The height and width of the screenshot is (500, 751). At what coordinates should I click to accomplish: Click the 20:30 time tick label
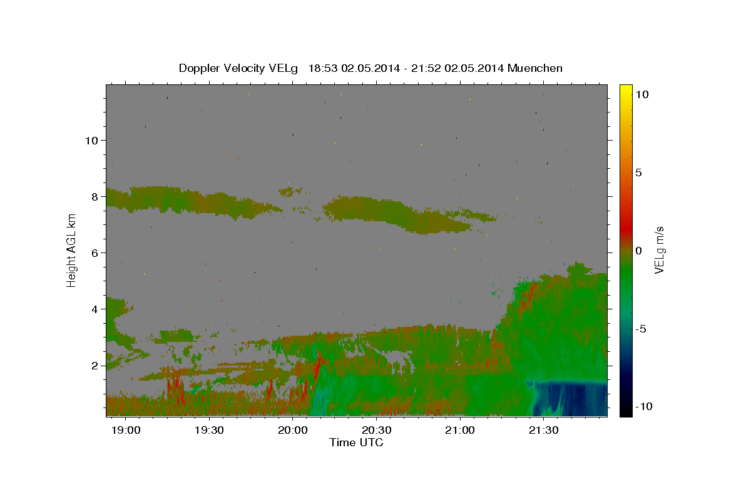coord(377,431)
